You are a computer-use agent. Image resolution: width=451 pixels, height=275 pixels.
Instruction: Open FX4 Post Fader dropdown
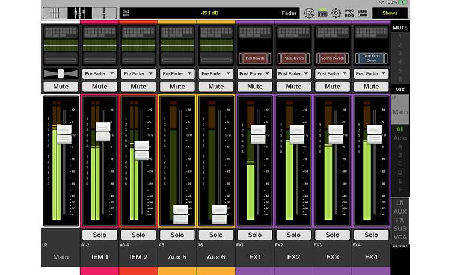pos(372,74)
